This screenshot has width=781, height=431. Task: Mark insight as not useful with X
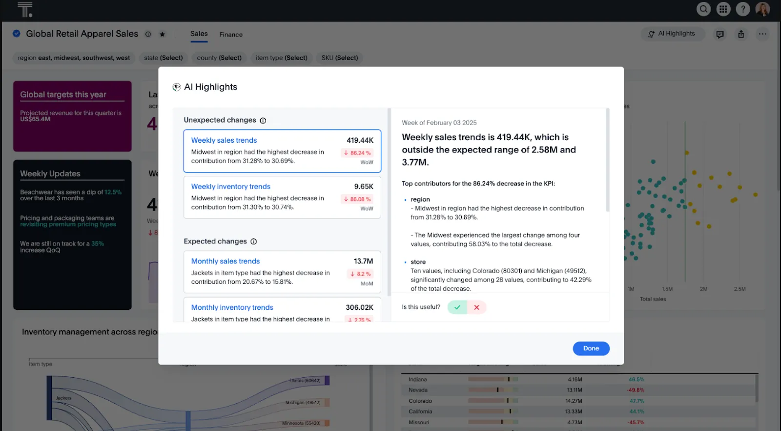click(477, 307)
